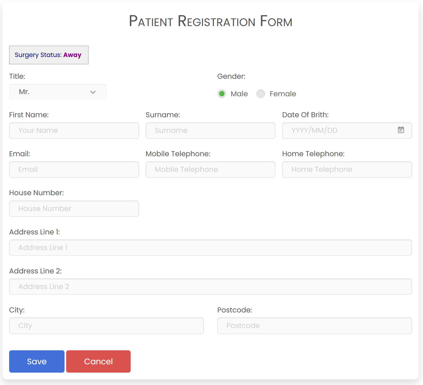This screenshot has width=423, height=385.
Task: Click the Home Telephone: label text
Action: [x=313, y=154]
